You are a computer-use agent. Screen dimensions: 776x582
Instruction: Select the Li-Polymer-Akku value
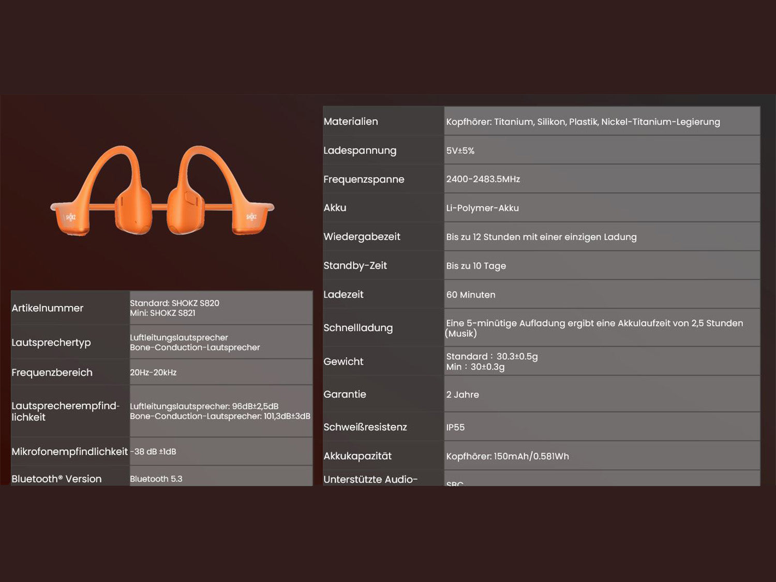(483, 208)
